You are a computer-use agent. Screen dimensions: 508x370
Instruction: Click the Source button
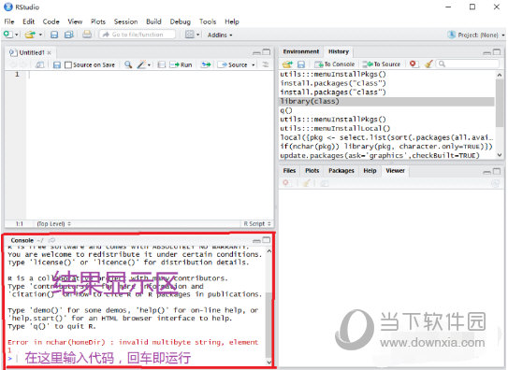(x=233, y=64)
